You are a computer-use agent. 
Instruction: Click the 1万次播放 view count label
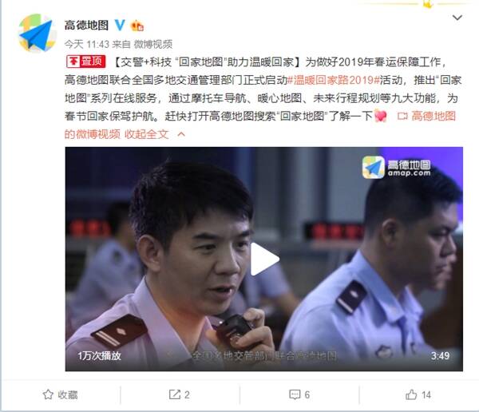pos(99,356)
